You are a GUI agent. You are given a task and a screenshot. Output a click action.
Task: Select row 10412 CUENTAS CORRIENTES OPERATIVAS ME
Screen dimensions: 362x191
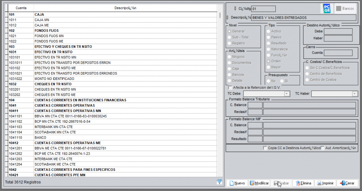(112, 143)
